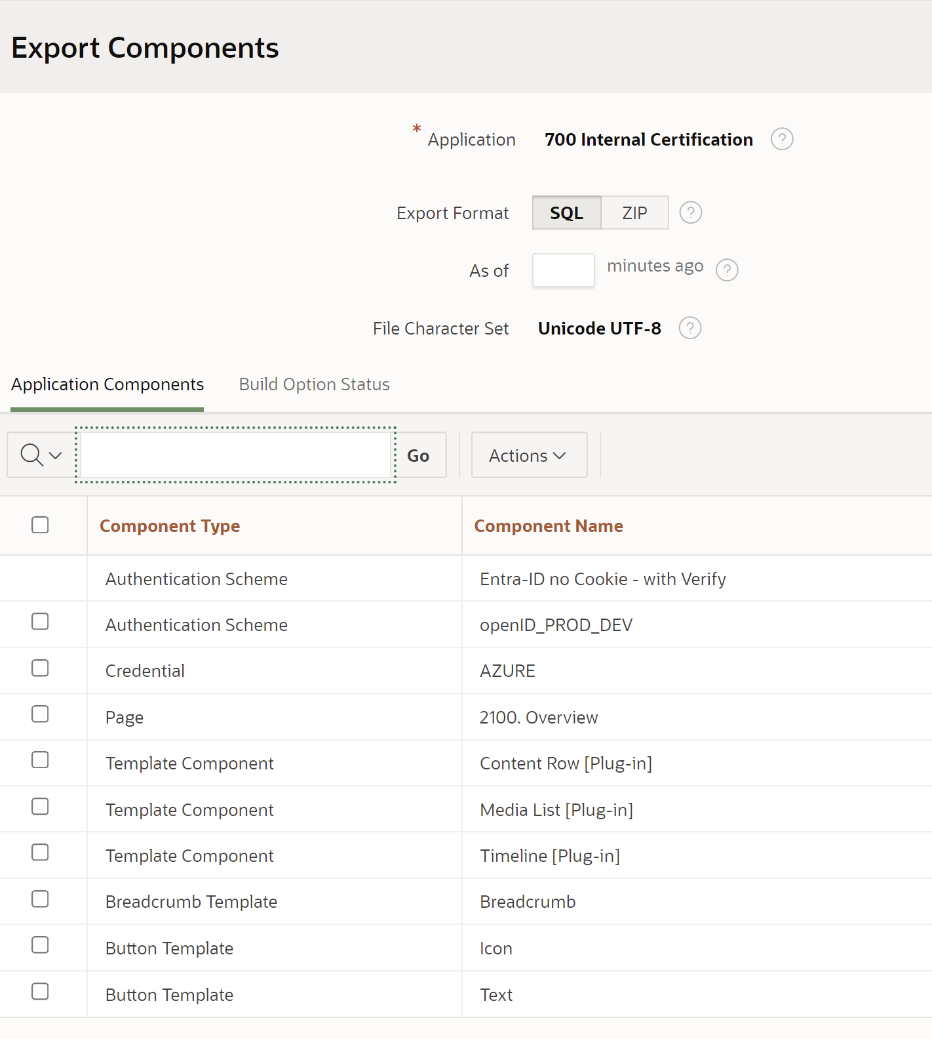Click the openID_PROD_DEV cell
The width and height of the screenshot is (932, 1039).
(697, 624)
